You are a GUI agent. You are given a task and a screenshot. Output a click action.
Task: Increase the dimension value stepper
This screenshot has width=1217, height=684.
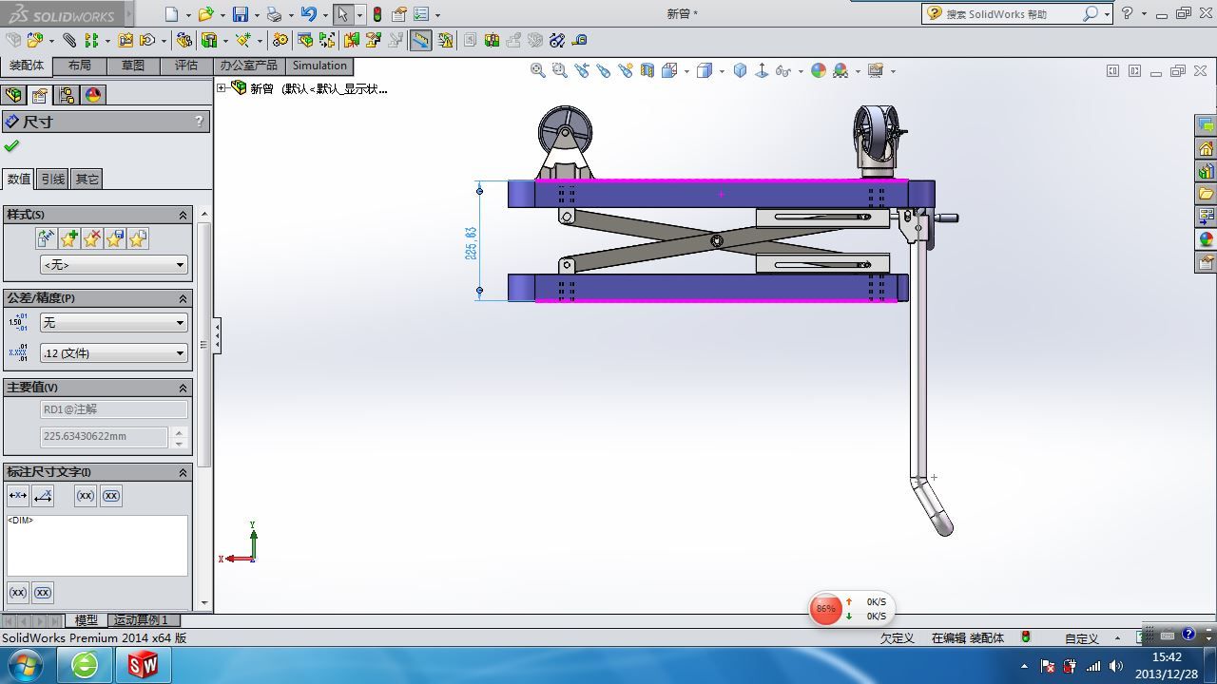click(179, 432)
